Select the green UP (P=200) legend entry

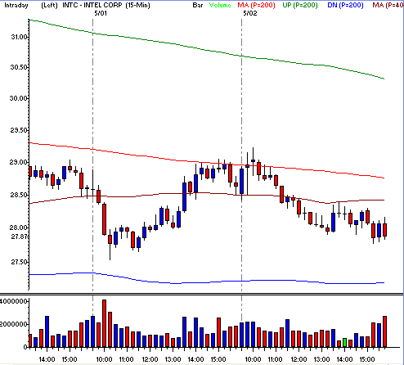[300, 5]
